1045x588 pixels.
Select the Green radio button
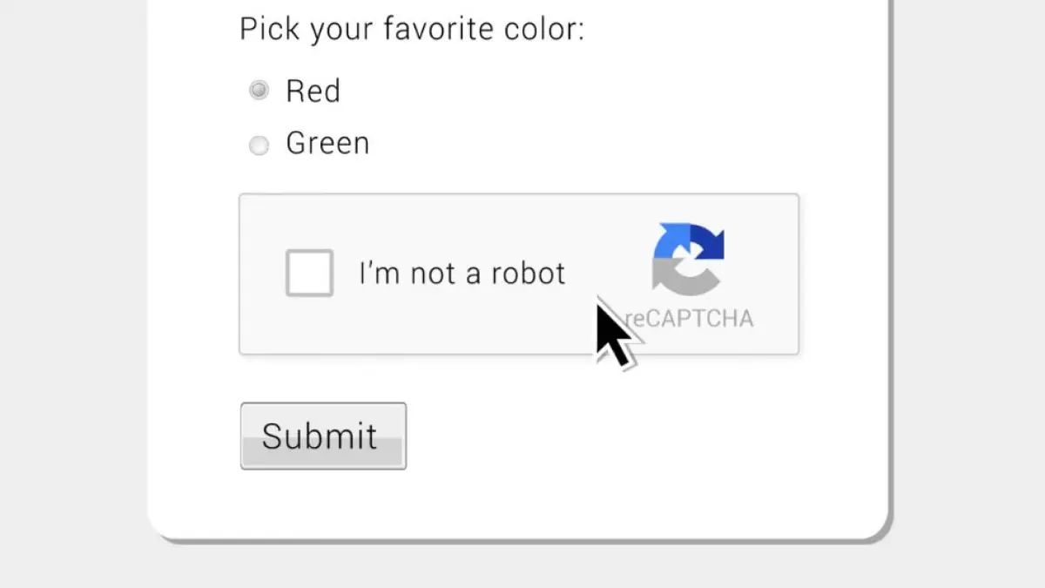259,145
